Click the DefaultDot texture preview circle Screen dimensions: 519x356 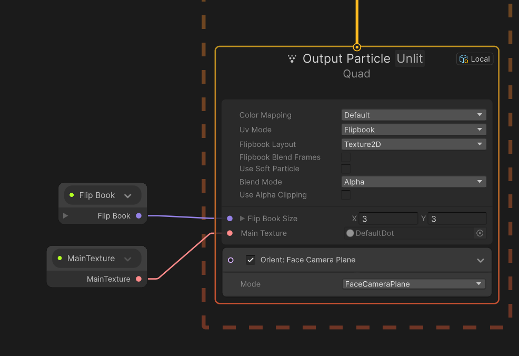(x=350, y=233)
